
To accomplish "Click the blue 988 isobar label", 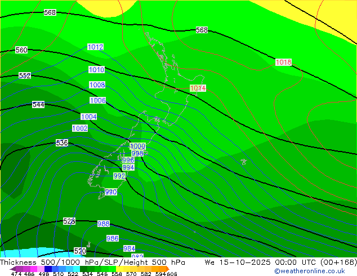I will tap(104, 224).
